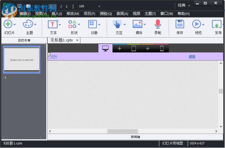Start recording with microphone icon
This screenshot has height=148, width=225.
158,24
